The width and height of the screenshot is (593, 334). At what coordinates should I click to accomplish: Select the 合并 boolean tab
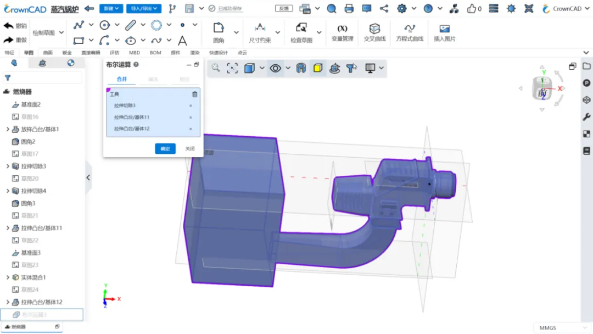[121, 79]
